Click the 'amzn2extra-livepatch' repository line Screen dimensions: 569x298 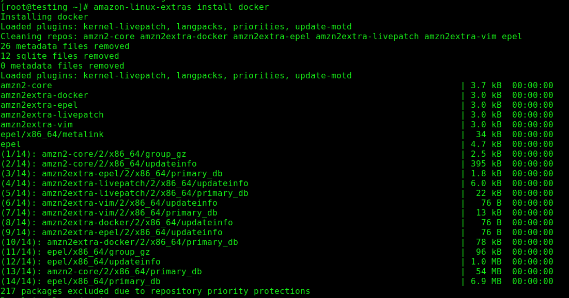click(x=52, y=115)
